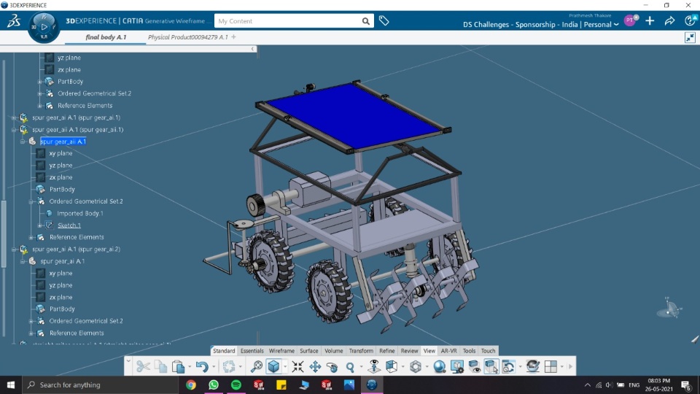Open the dropdown arrow next to Paste
Image resolution: width=700 pixels, height=394 pixels.
[190, 367]
